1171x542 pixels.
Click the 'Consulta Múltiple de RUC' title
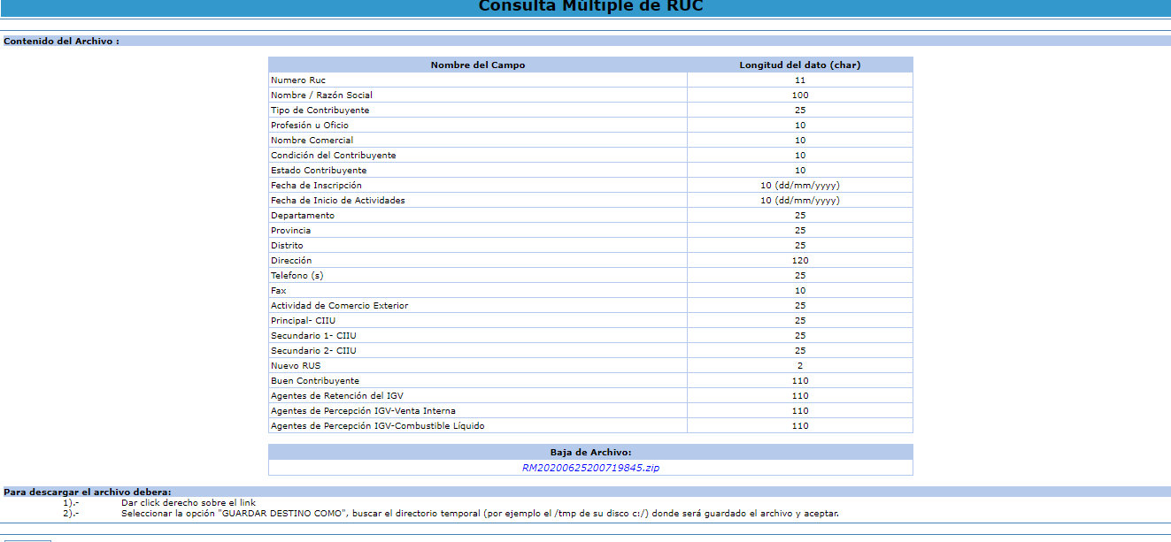pos(591,7)
